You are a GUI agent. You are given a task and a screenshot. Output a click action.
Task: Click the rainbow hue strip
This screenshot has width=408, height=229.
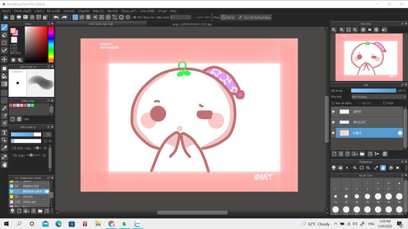point(51,45)
